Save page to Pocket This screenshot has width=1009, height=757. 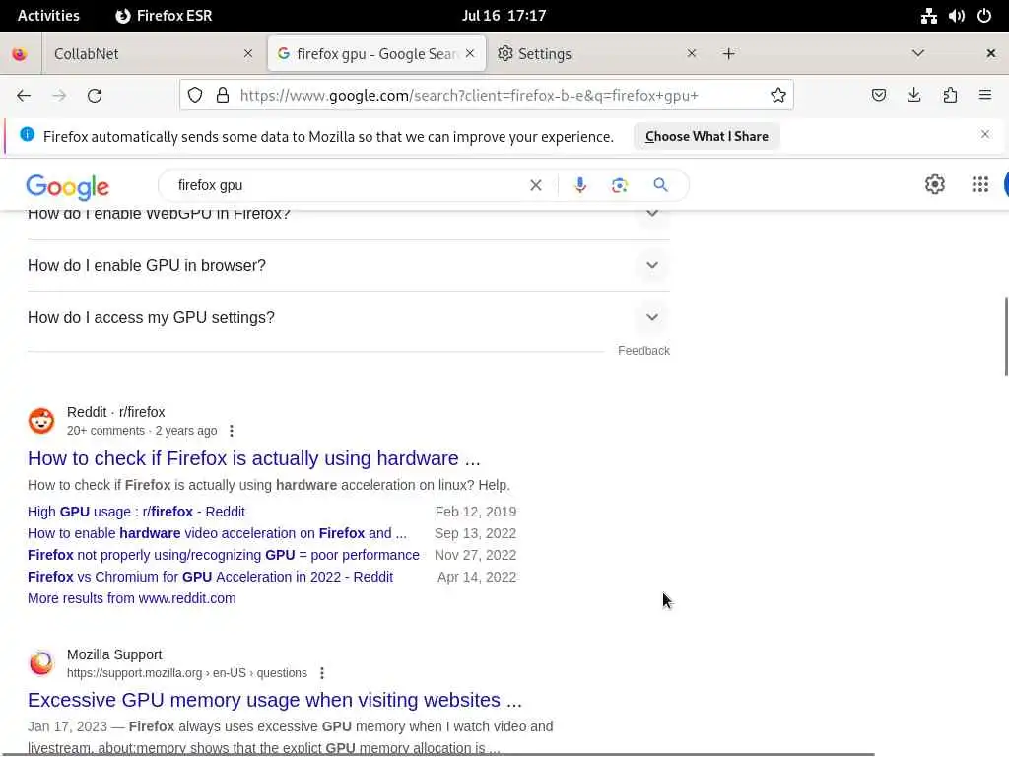pyautogui.click(x=878, y=96)
